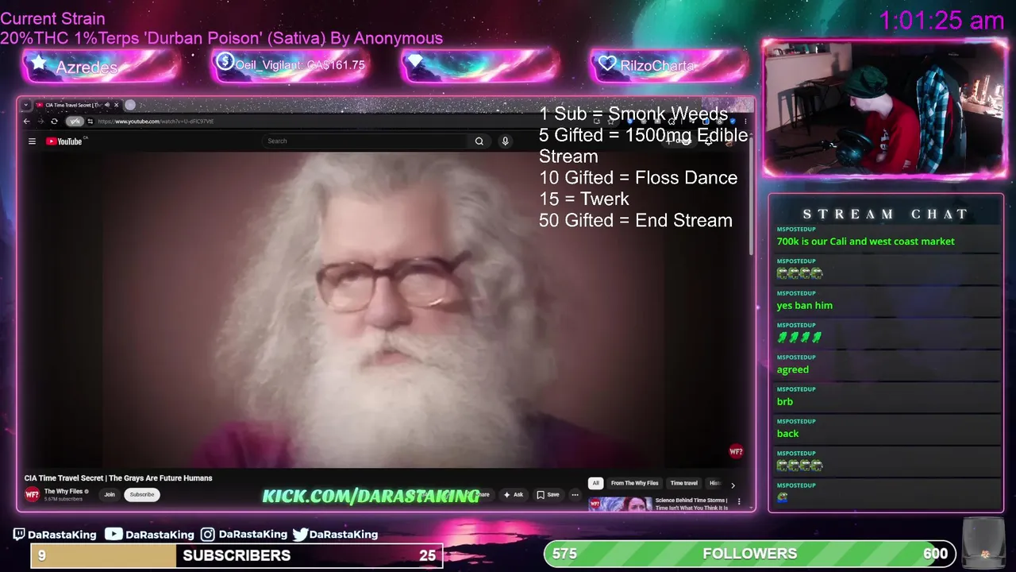Show more filter chips with the right chevron

(733, 485)
